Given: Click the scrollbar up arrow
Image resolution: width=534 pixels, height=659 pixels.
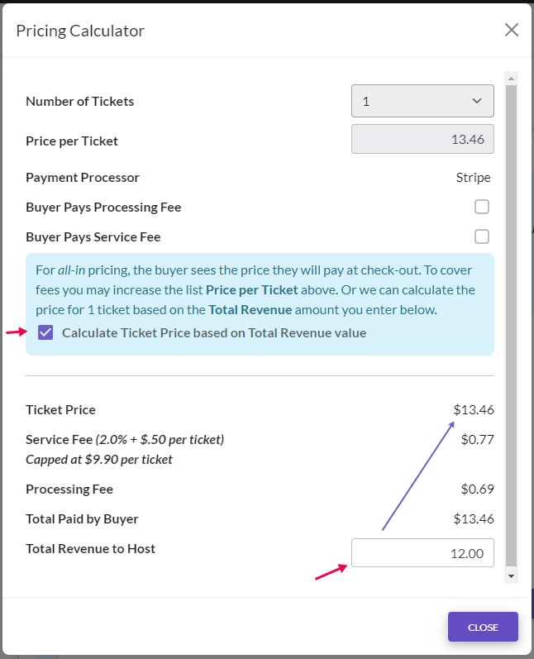Looking at the screenshot, I should (x=511, y=79).
